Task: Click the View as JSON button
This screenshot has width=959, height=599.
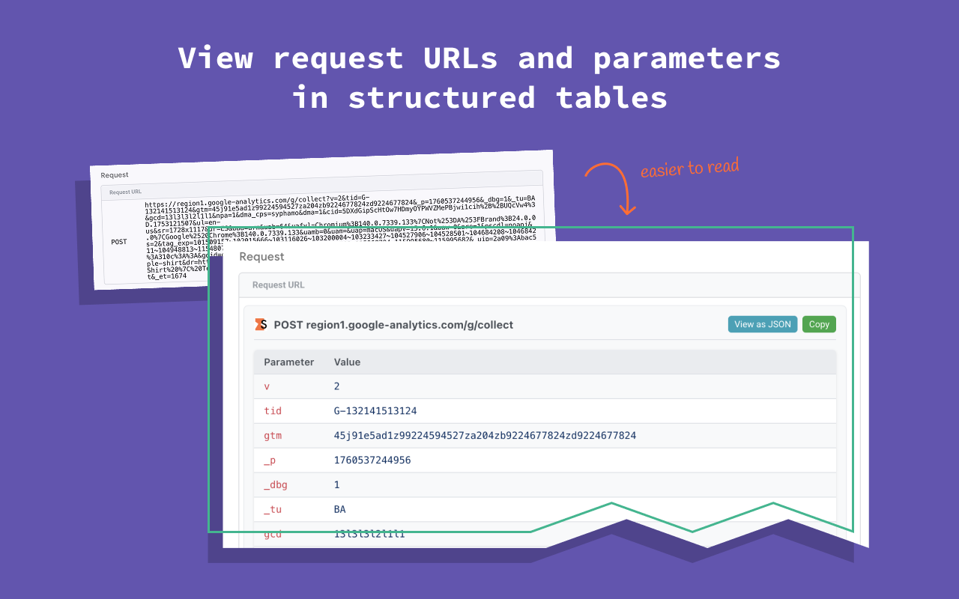Action: click(762, 324)
